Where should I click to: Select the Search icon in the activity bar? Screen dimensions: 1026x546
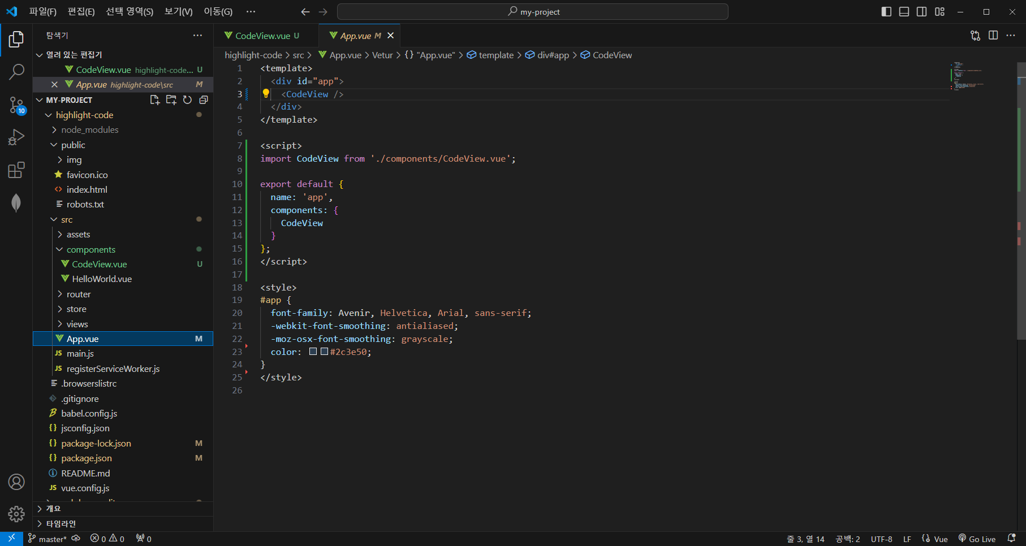[16, 72]
